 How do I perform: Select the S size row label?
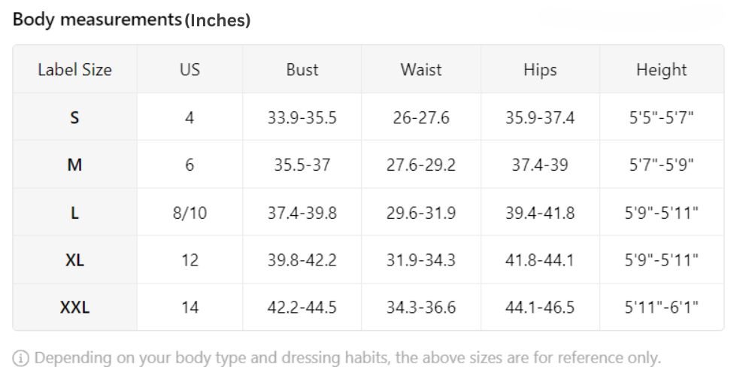(74, 117)
